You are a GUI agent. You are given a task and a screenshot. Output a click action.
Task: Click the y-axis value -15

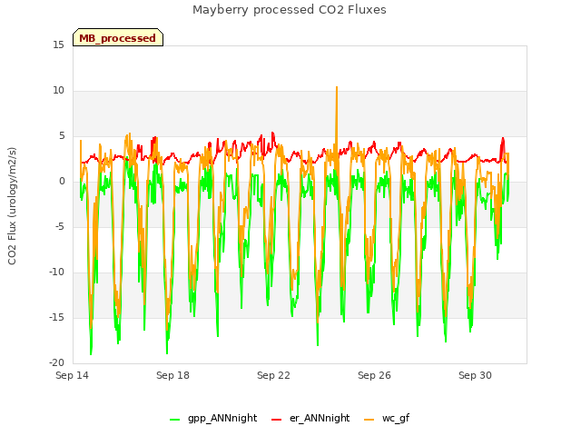point(56,317)
